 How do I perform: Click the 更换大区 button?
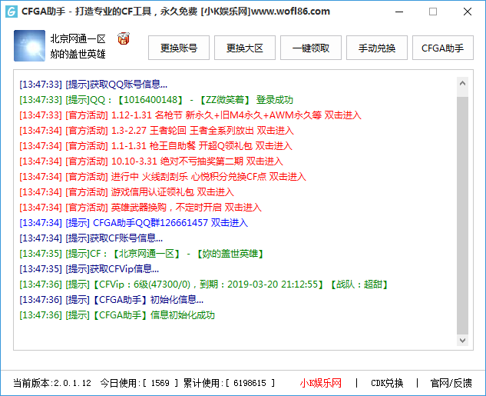pyautogui.click(x=245, y=48)
